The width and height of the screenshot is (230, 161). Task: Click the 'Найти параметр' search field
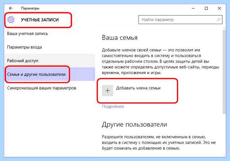pyautogui.click(x=180, y=20)
